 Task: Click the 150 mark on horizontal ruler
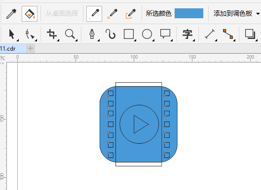pyautogui.click(x=192, y=57)
